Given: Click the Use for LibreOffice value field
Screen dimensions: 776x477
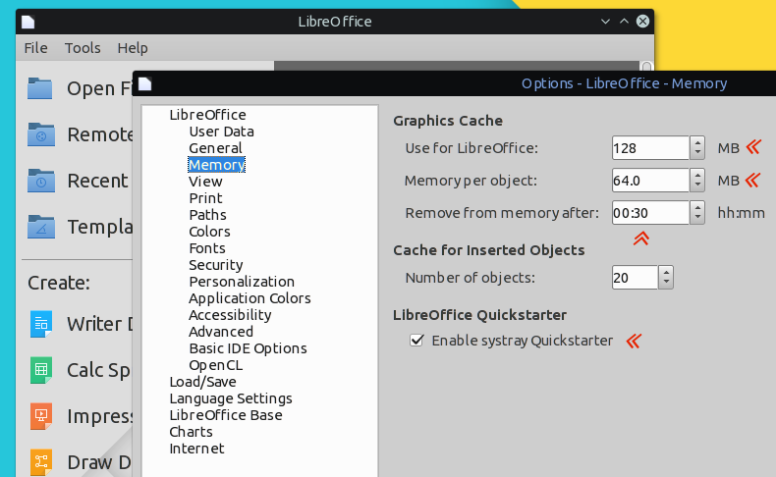Looking at the screenshot, I should (x=650, y=148).
